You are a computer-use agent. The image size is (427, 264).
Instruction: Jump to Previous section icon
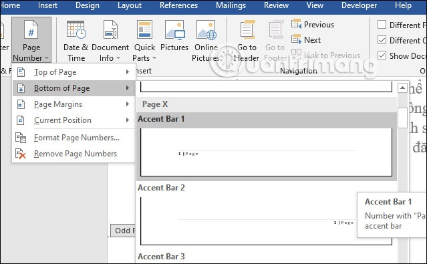tap(296, 24)
